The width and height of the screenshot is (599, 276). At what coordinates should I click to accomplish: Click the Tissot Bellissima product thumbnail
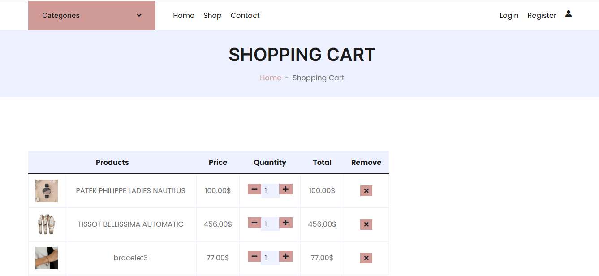(x=47, y=224)
